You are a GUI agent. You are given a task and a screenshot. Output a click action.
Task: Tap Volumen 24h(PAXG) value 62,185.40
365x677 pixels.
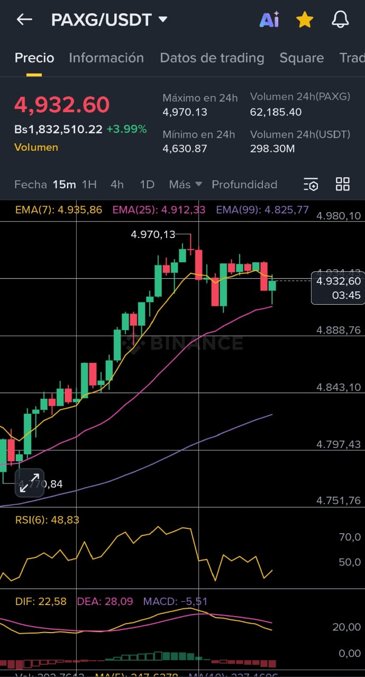276,112
